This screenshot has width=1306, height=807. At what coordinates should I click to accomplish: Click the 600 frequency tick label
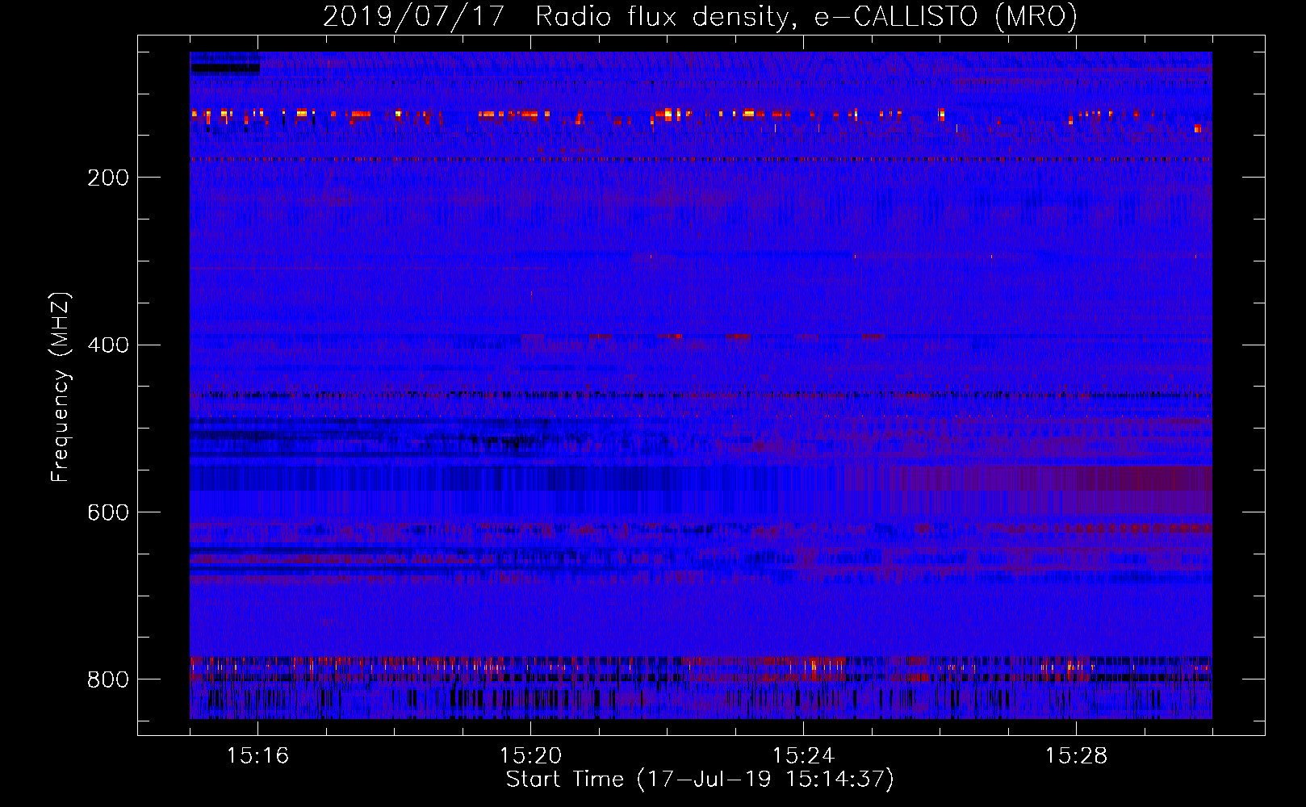coord(108,513)
